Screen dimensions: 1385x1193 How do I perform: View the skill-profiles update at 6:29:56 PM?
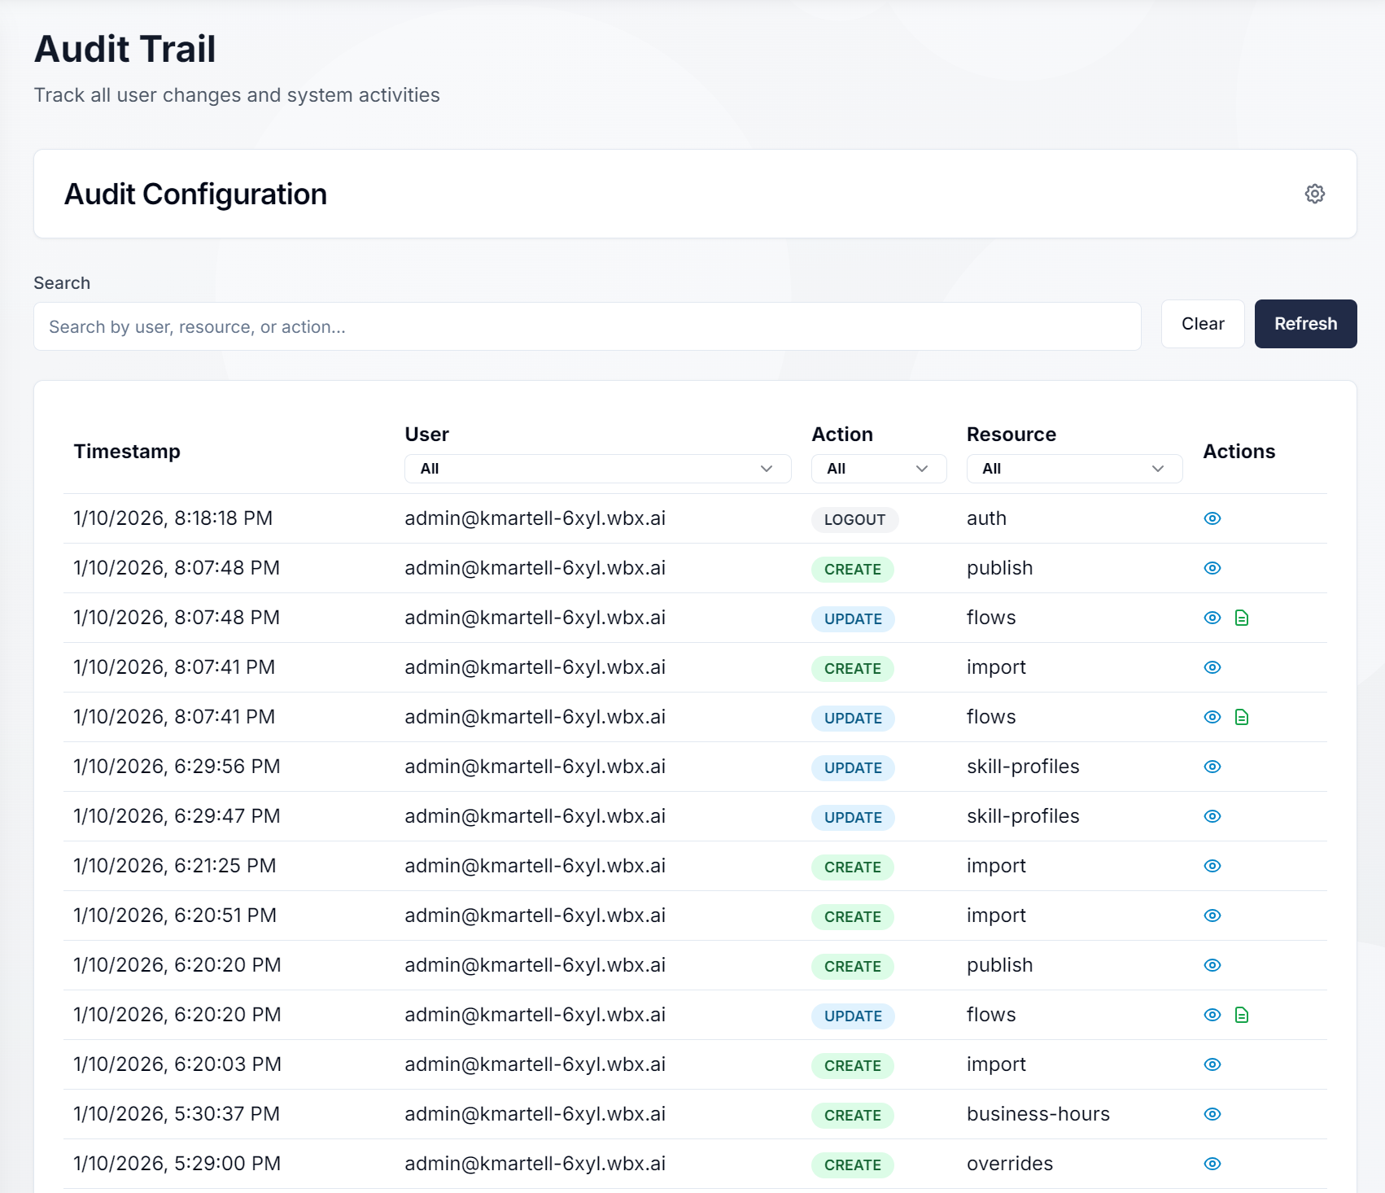(1212, 767)
